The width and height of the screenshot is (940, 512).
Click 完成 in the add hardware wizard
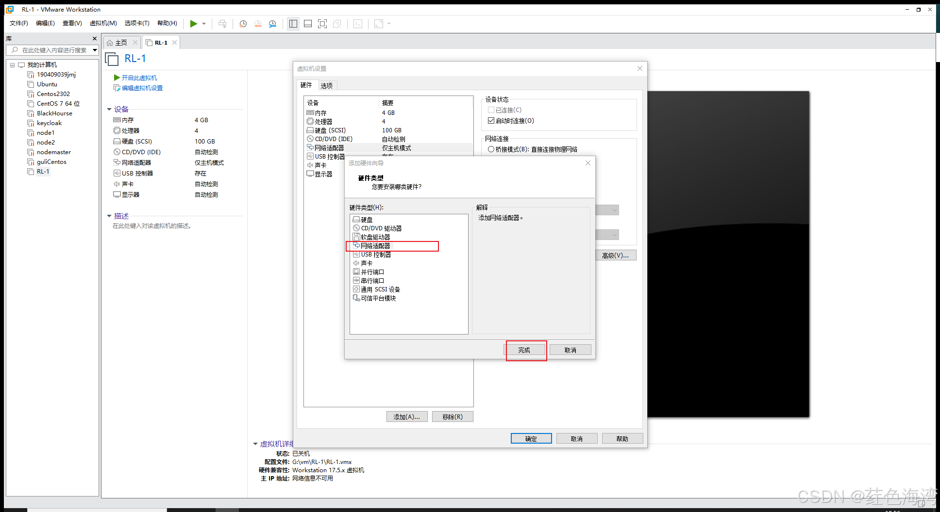[524, 350]
